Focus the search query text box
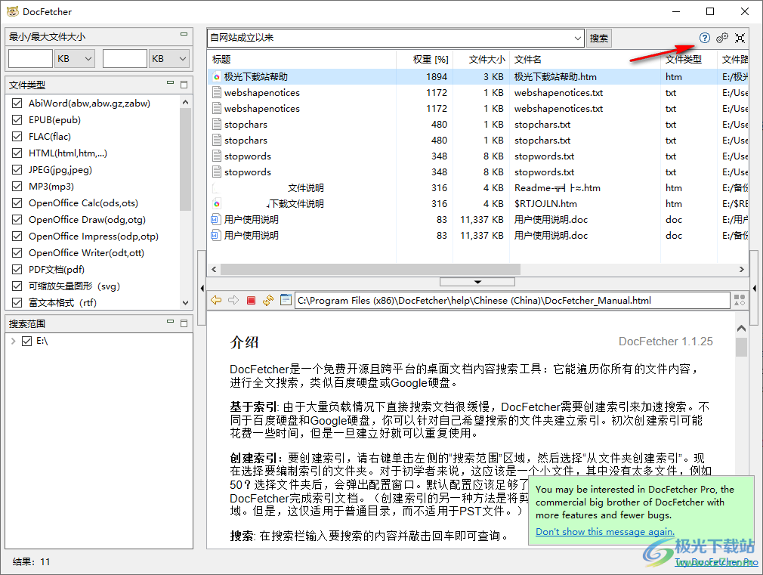 click(x=389, y=38)
